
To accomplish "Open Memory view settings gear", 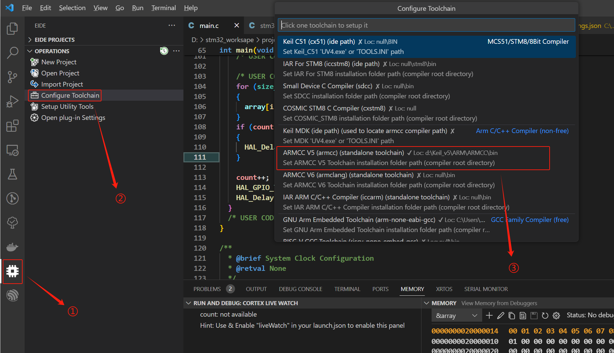I will click(556, 315).
